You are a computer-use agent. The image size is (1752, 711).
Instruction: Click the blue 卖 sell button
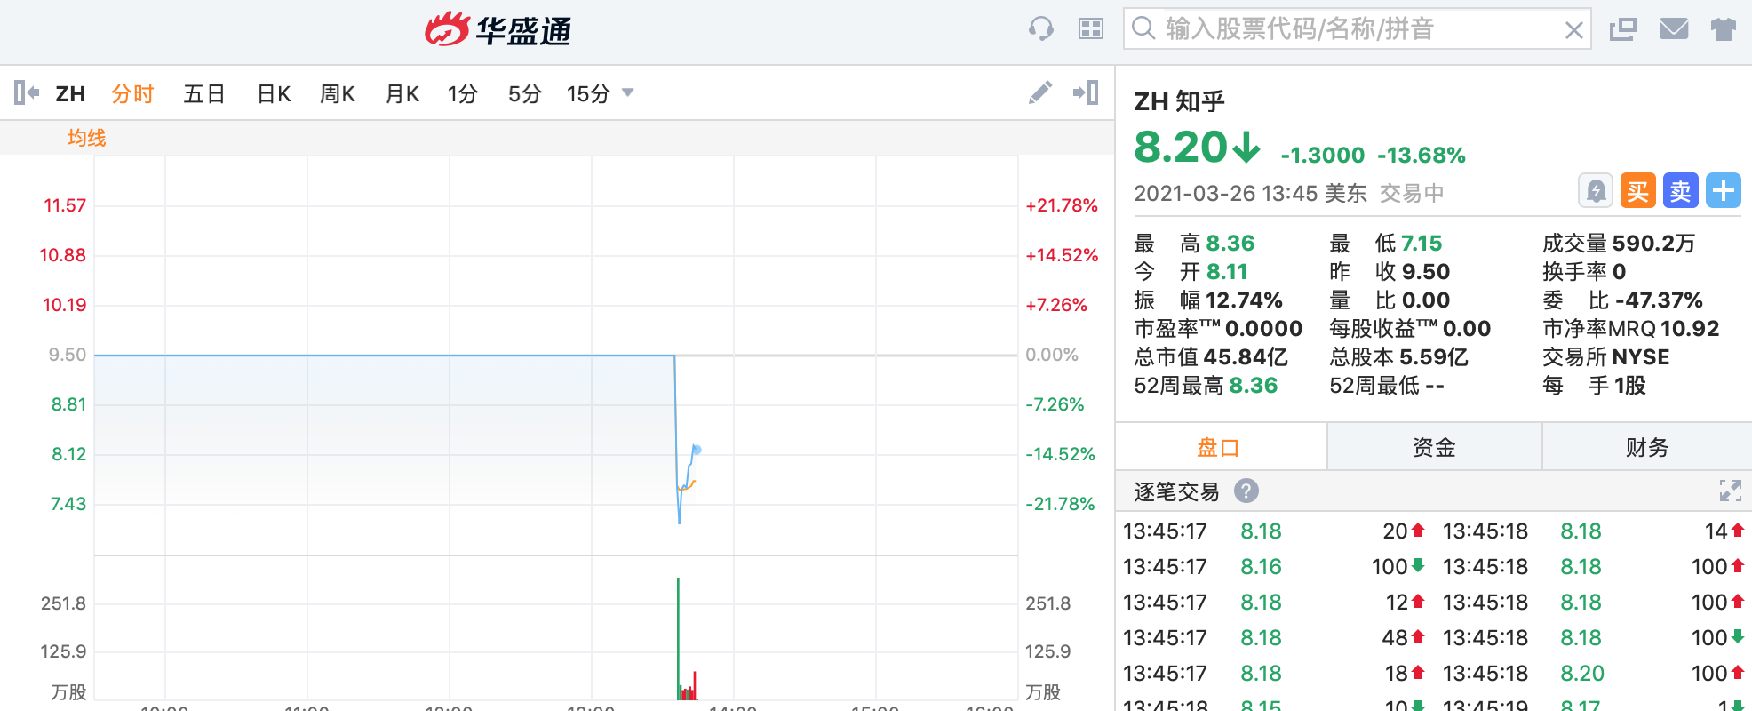coord(1680,191)
